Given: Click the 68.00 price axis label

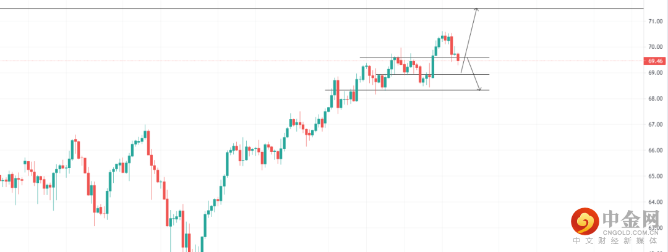Looking at the screenshot, I should point(655,99).
